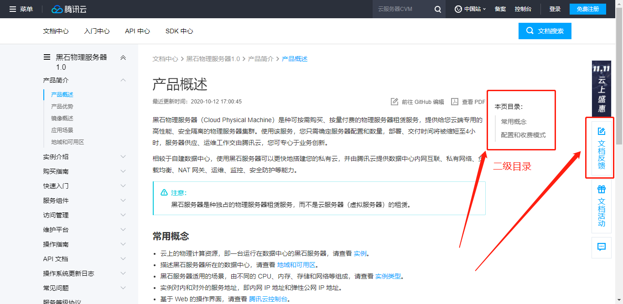This screenshot has width=623, height=304.
Task: Click the warning triangle icon beside 注意
Action: [164, 193]
